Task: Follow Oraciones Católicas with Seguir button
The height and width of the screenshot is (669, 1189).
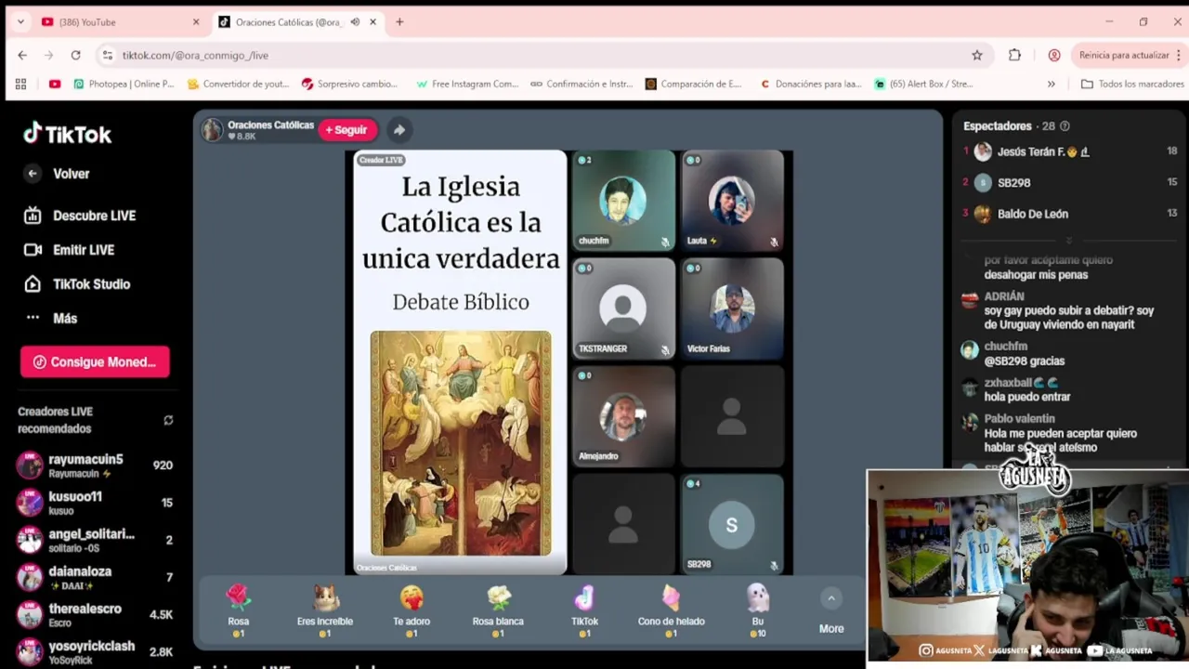Action: tap(346, 130)
